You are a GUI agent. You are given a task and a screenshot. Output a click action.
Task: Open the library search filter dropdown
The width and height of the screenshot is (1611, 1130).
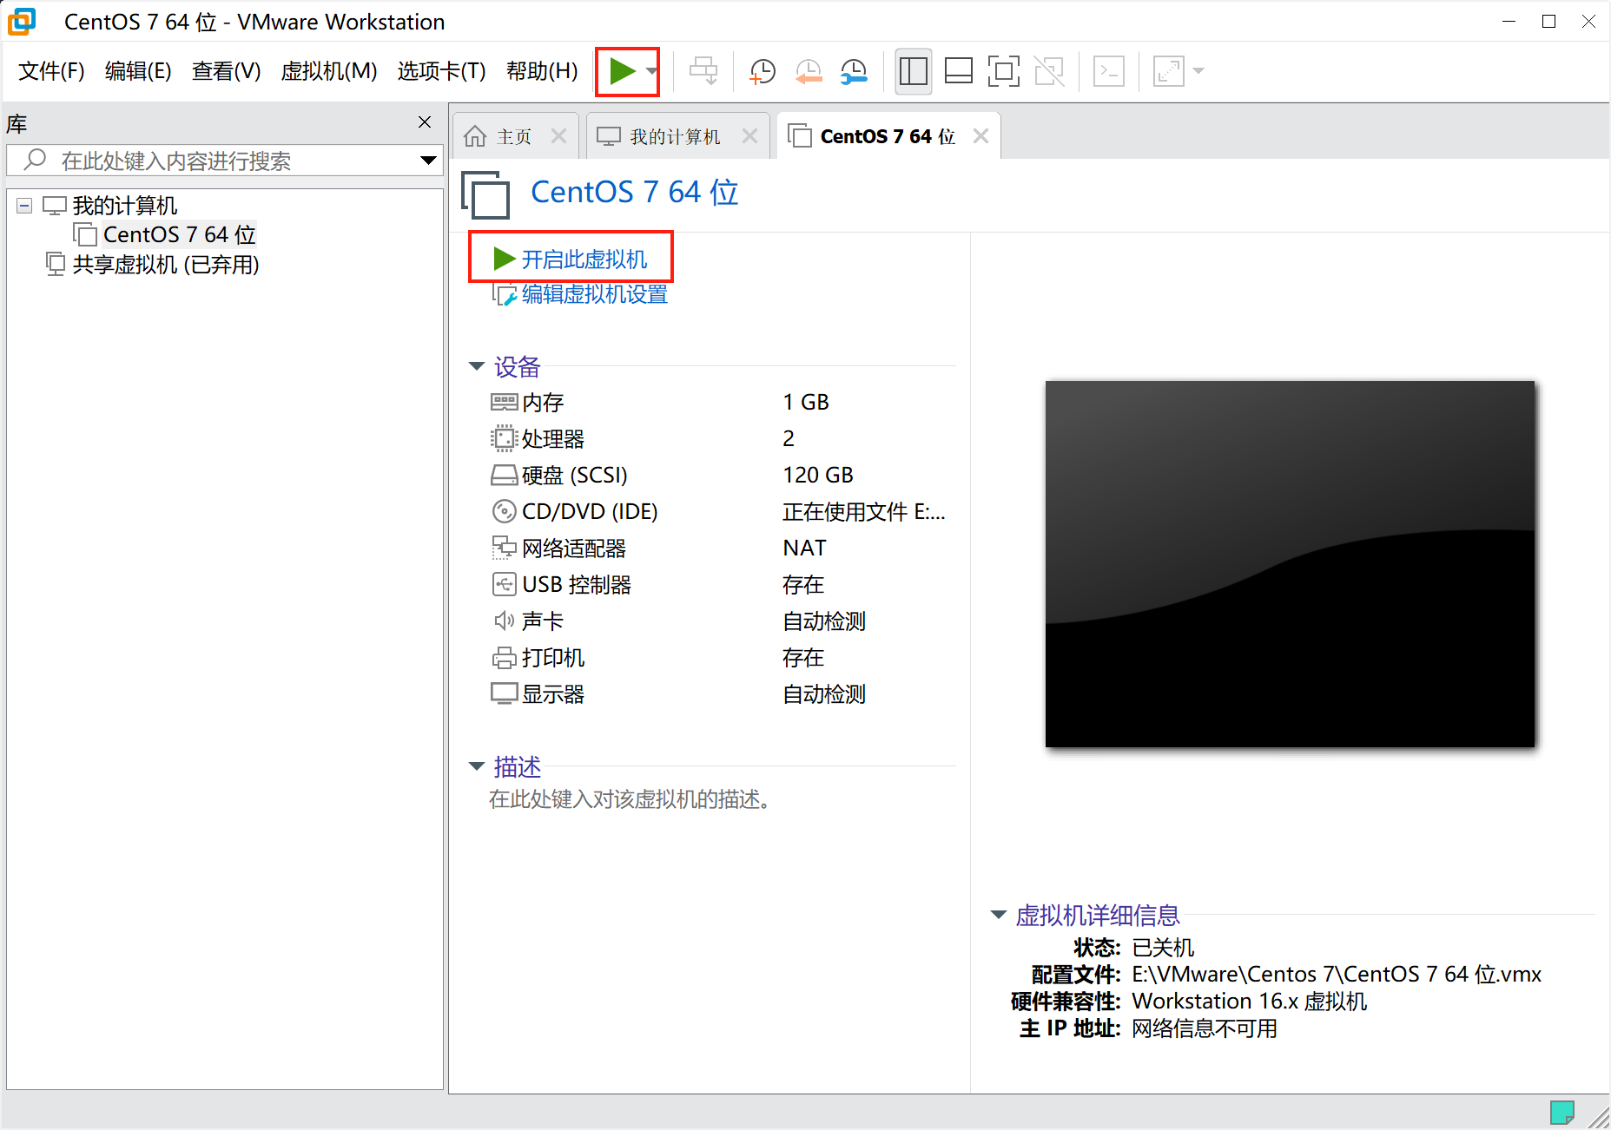point(428,161)
